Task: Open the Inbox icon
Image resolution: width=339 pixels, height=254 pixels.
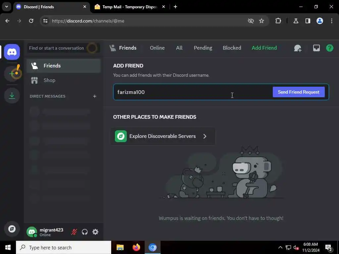Action: tap(316, 48)
